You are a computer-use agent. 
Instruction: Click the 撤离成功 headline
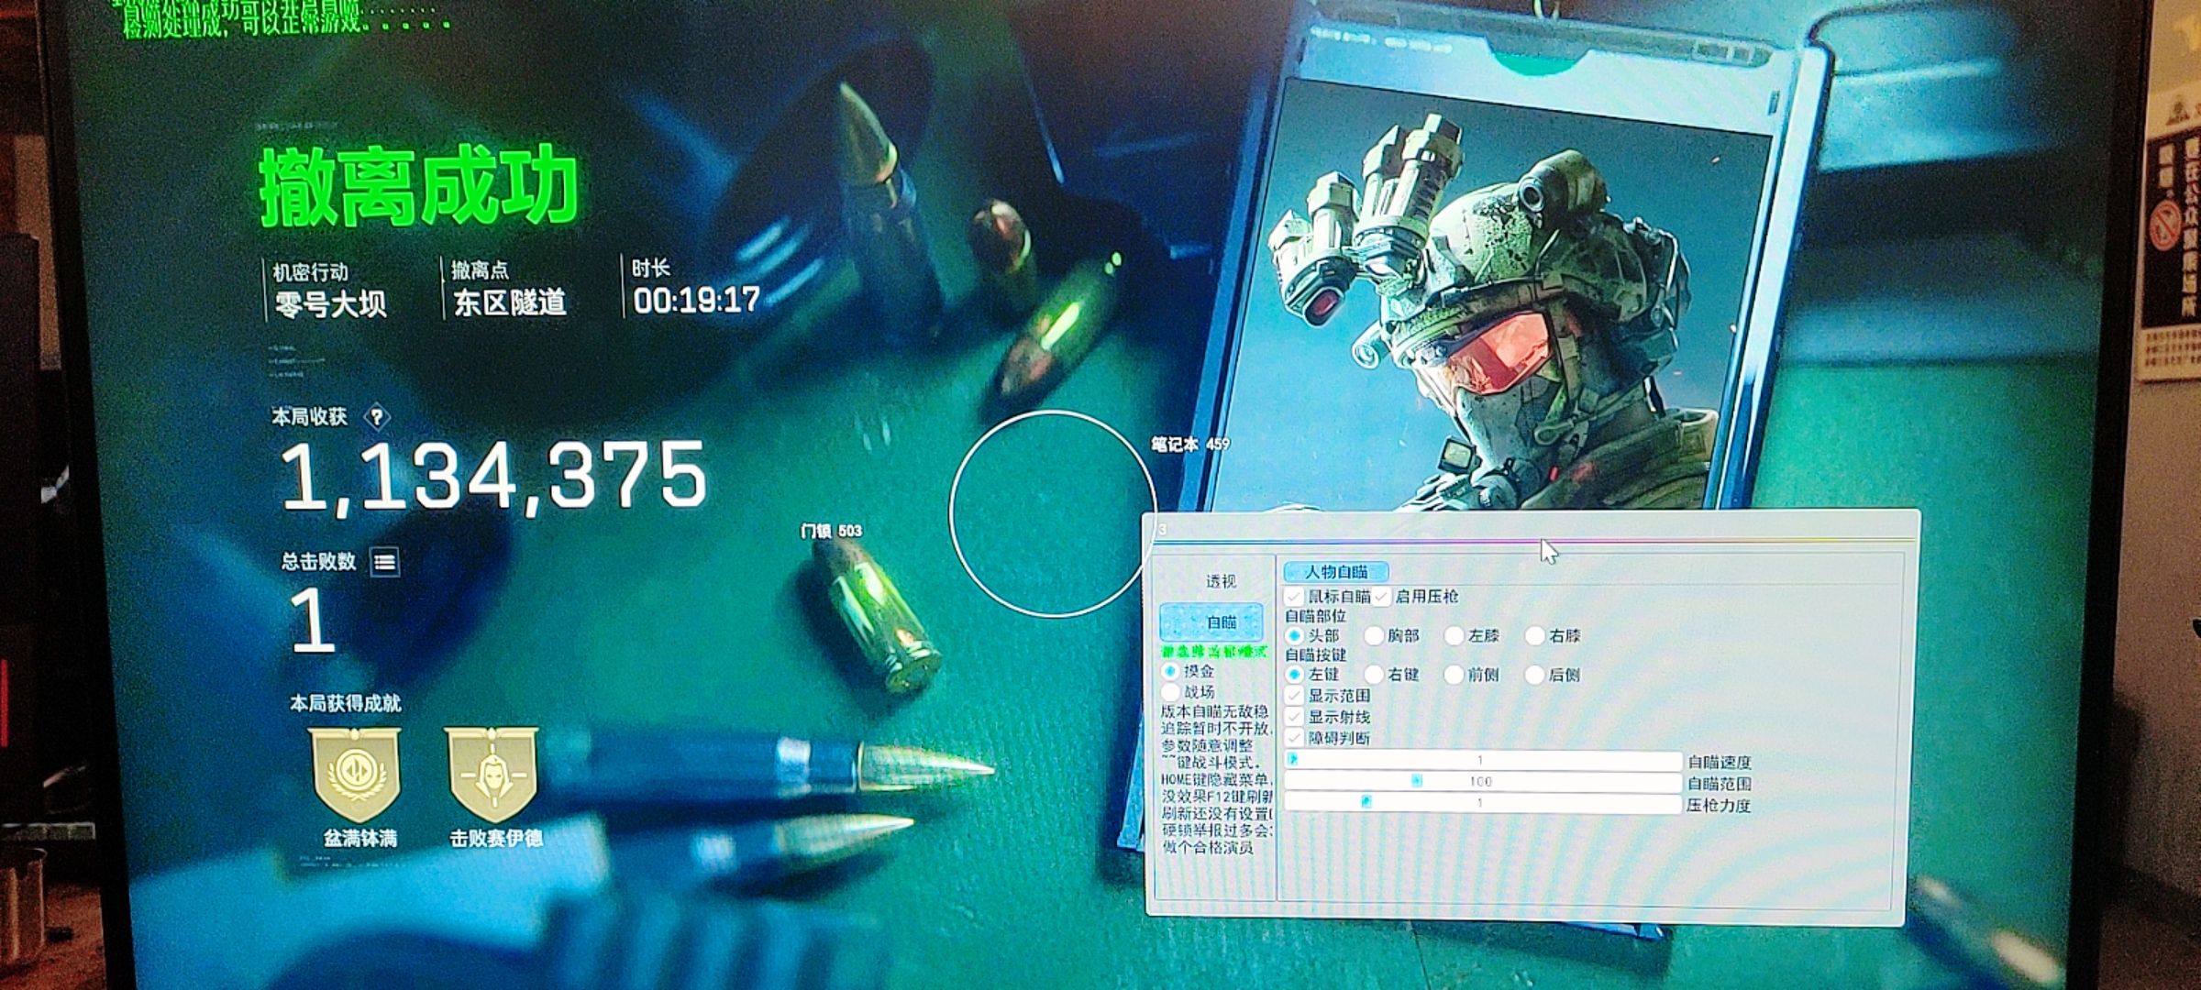tap(419, 187)
